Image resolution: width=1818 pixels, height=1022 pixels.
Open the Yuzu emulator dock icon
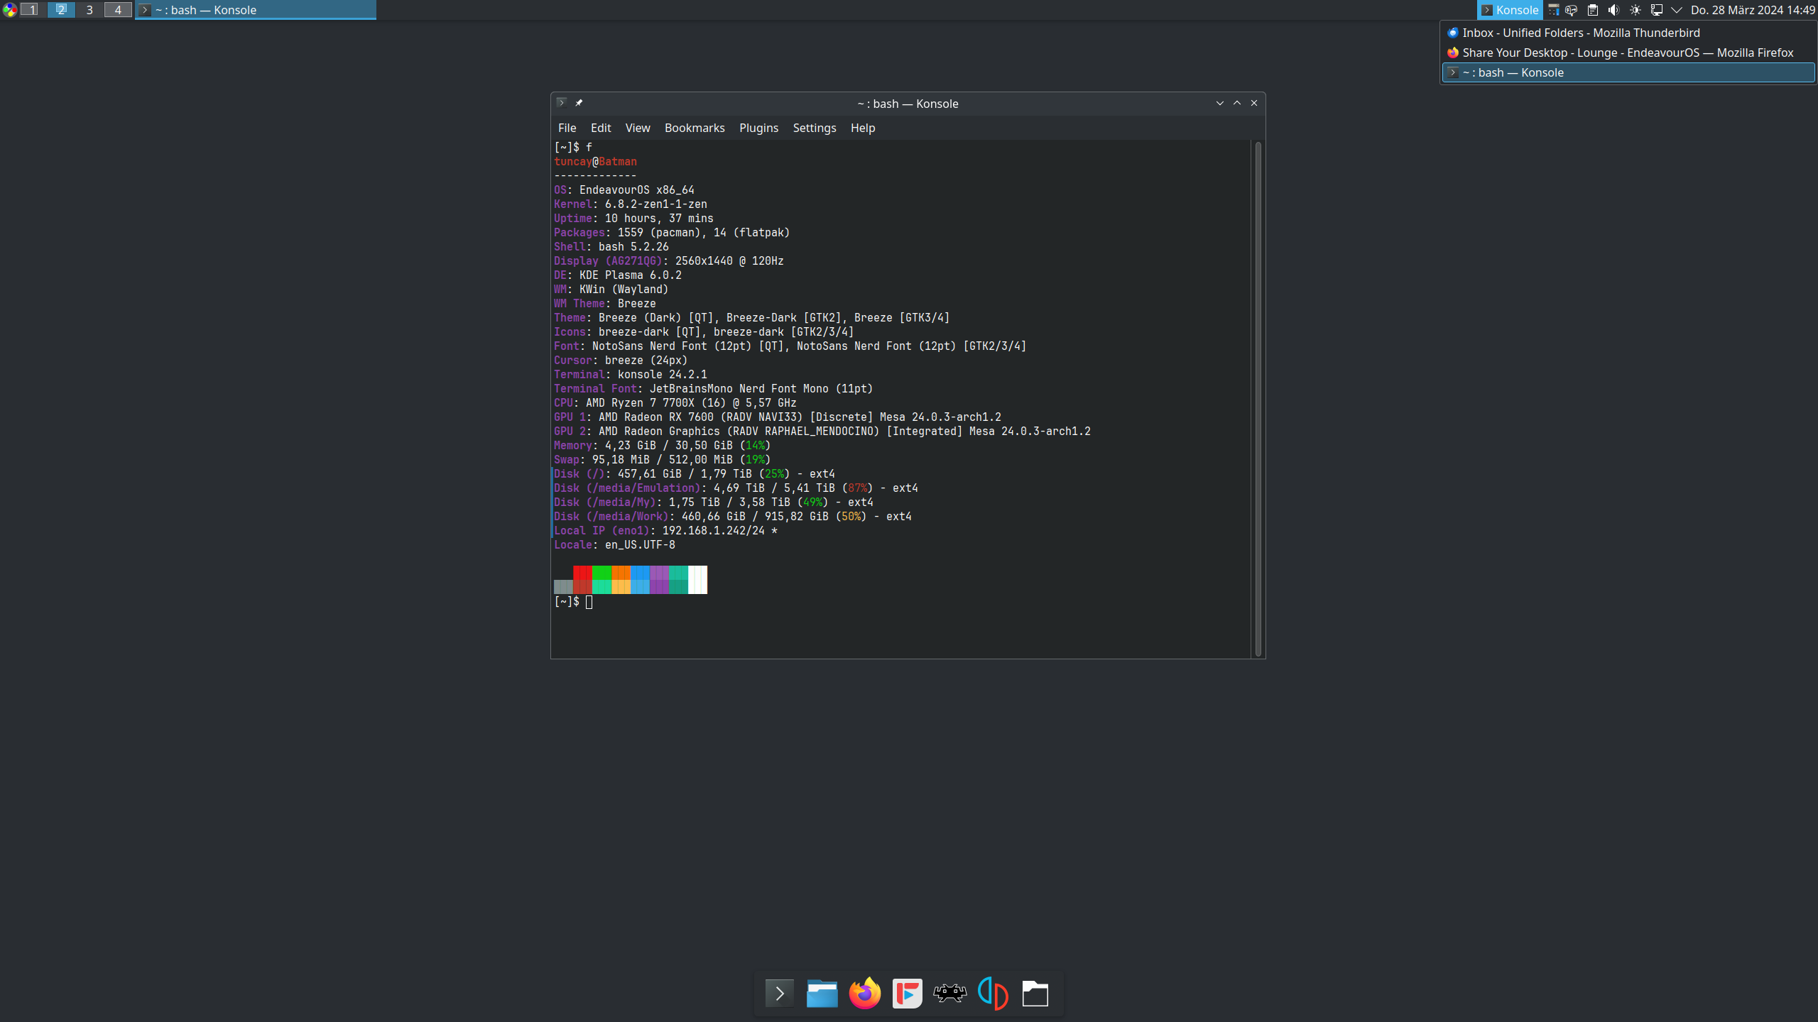tap(992, 994)
